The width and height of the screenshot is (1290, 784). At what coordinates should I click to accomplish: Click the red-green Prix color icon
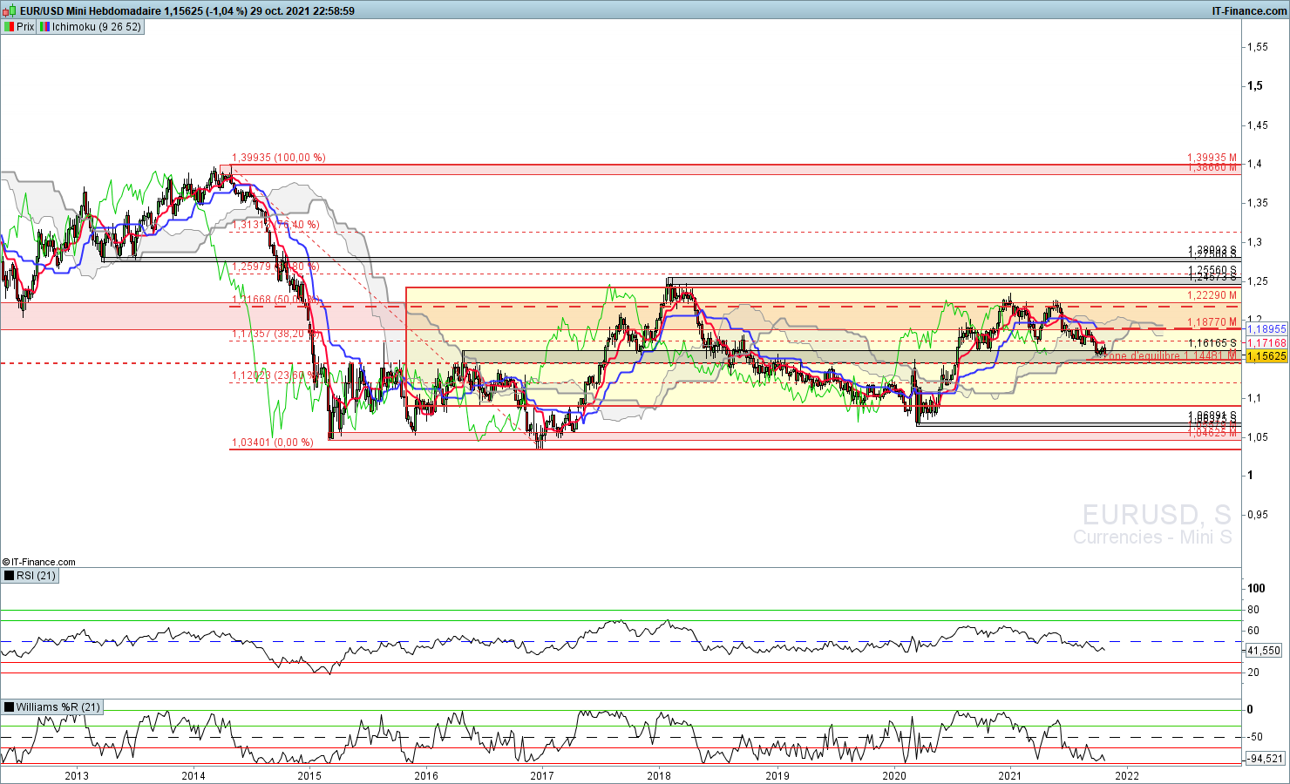click(9, 27)
